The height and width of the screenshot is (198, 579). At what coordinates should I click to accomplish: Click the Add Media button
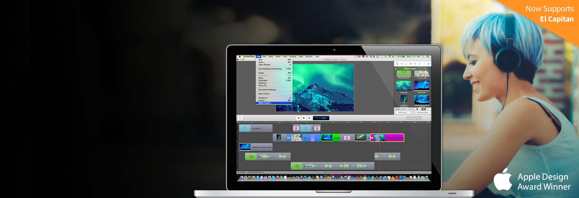coord(403,113)
